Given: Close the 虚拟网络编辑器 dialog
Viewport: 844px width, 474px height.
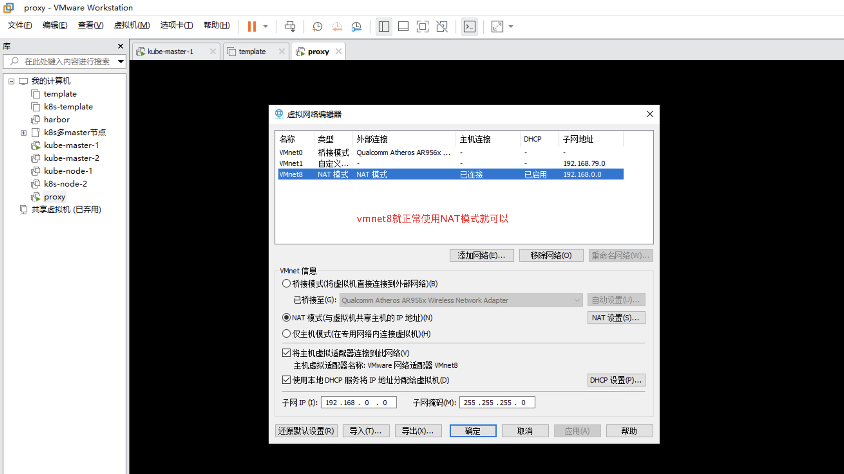Looking at the screenshot, I should click(650, 114).
